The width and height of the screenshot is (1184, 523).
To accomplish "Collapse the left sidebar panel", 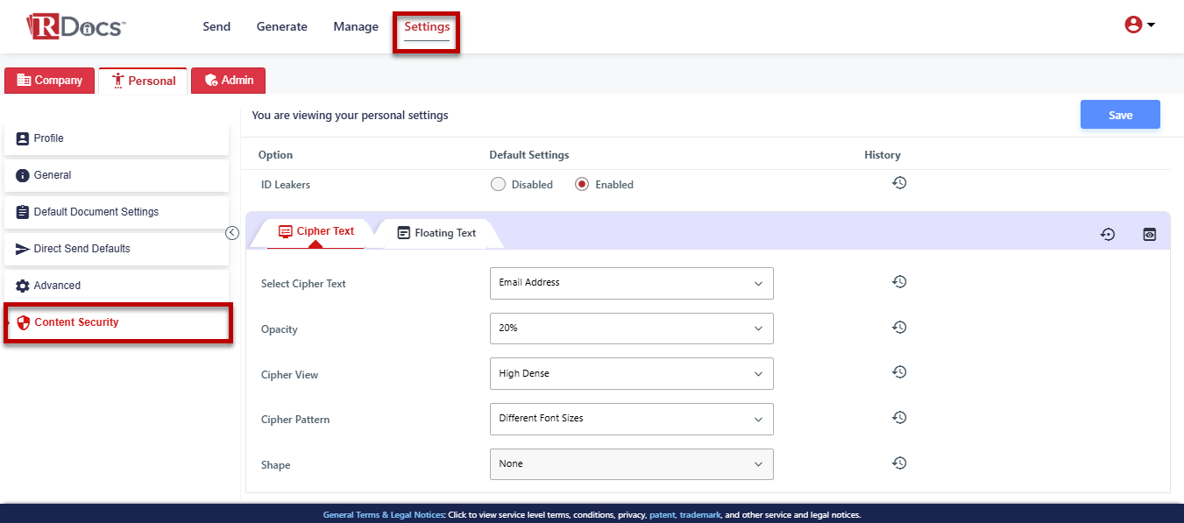I will pyautogui.click(x=232, y=233).
